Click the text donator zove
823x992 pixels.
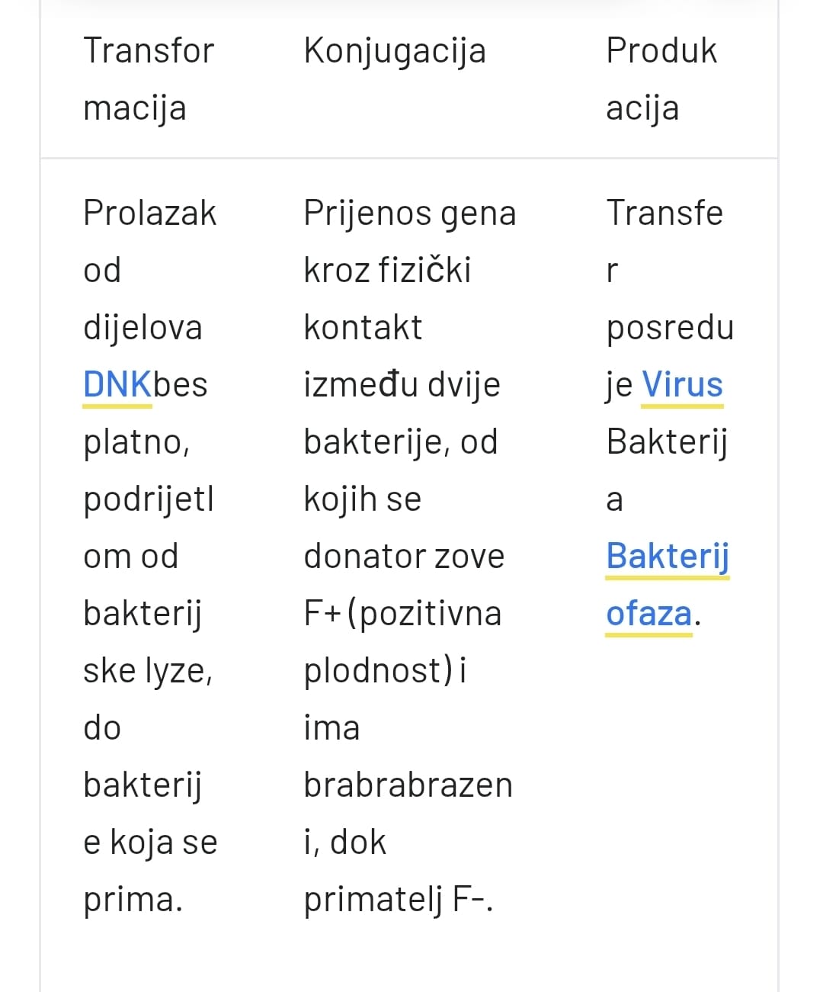404,556
